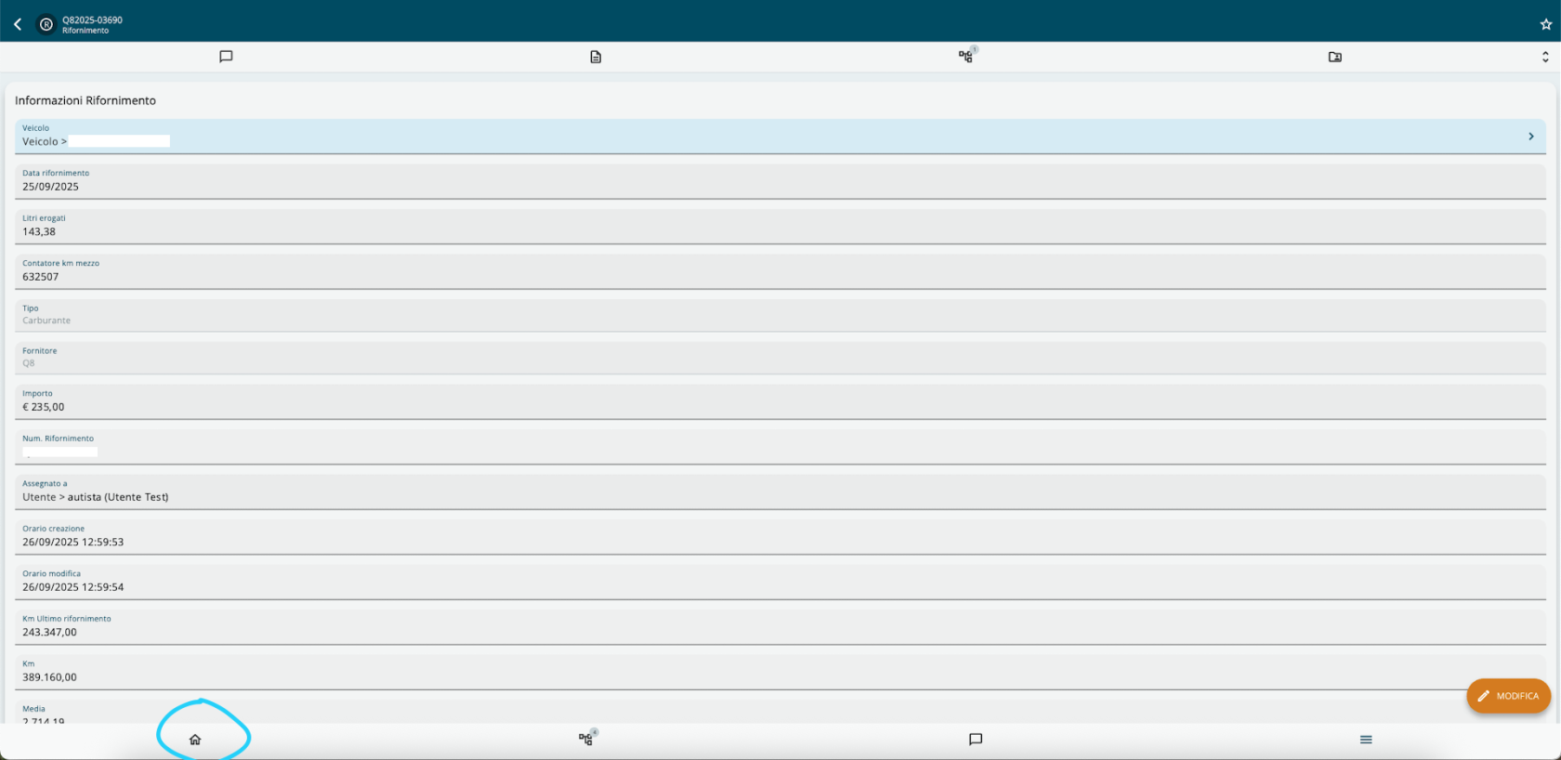This screenshot has width=1561, height=760.
Task: Open the workflow badge icon in the bottom bar
Action: tap(585, 739)
